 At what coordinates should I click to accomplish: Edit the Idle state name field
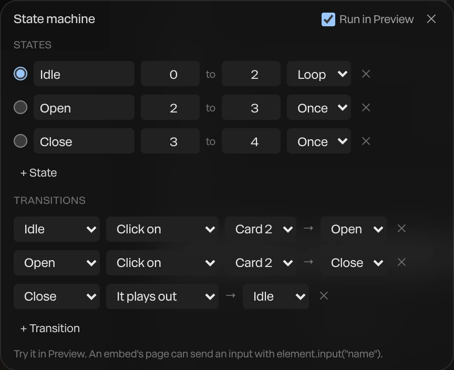[x=84, y=74]
